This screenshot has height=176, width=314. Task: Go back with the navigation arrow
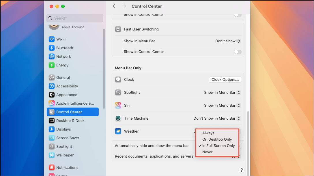click(x=114, y=6)
